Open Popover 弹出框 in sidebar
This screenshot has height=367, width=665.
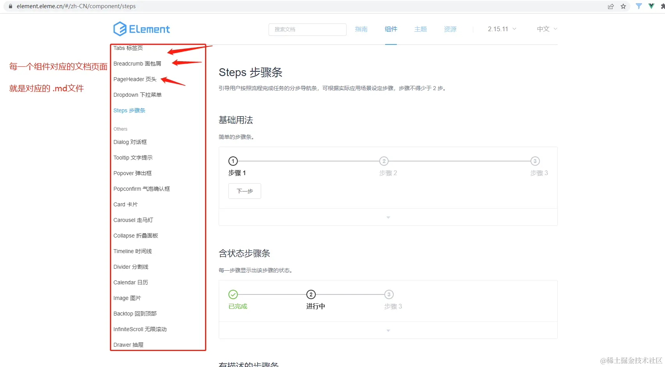click(x=133, y=173)
